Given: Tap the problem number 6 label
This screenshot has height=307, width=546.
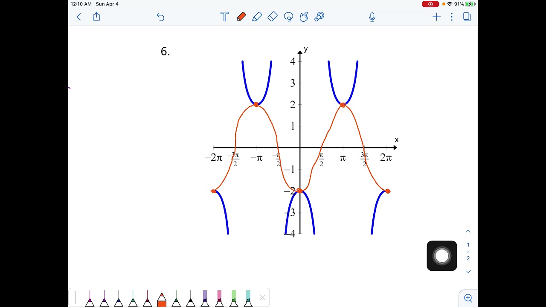Looking at the screenshot, I should point(165,52).
